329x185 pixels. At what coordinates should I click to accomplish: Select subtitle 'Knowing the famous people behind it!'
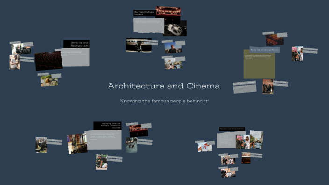point(164,101)
